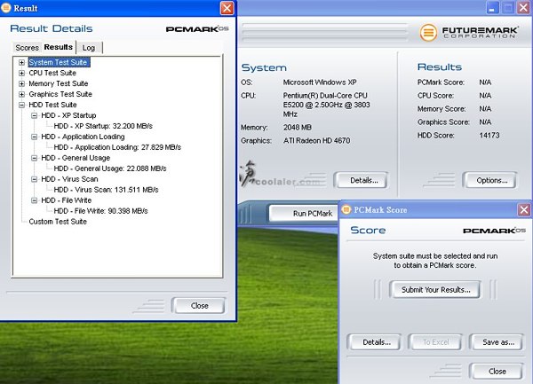The height and width of the screenshot is (384, 533).
Task: Click the XP Startup 32.200 MB/s result
Action: coord(103,126)
